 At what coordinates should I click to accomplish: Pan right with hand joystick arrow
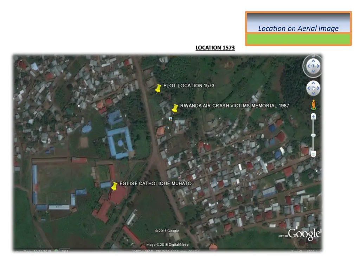pyautogui.click(x=318, y=88)
